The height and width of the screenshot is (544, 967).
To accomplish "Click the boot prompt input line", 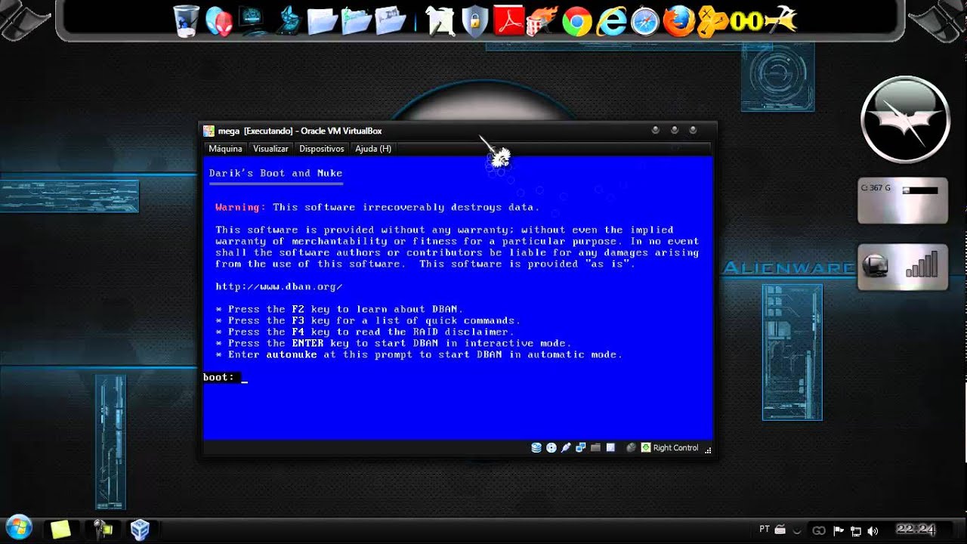I will tap(457, 377).
